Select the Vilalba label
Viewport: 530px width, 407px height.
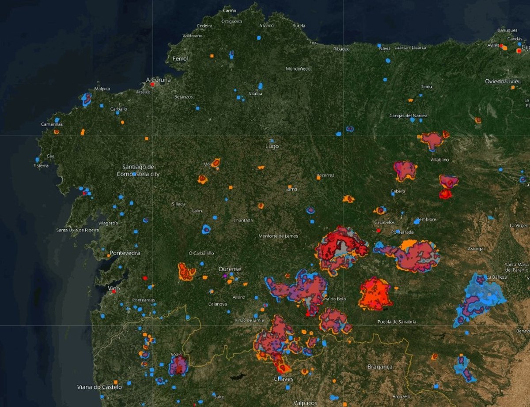coord(255,93)
